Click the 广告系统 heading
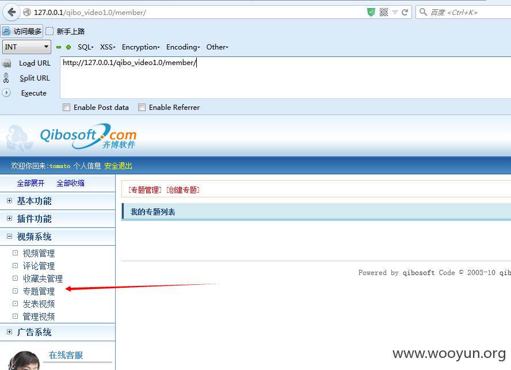 34,332
